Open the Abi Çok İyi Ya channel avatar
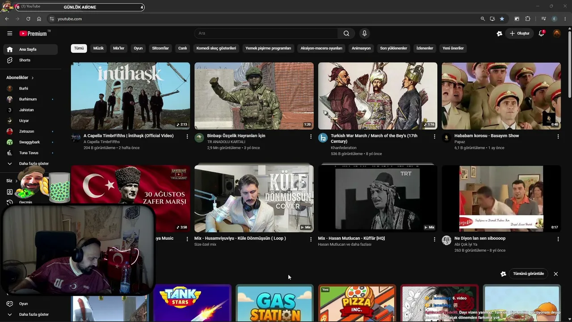 (x=446, y=241)
